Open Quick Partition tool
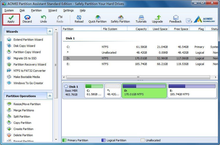Image resolution: width=220 pixels, height=145 pixels. tap(98, 19)
